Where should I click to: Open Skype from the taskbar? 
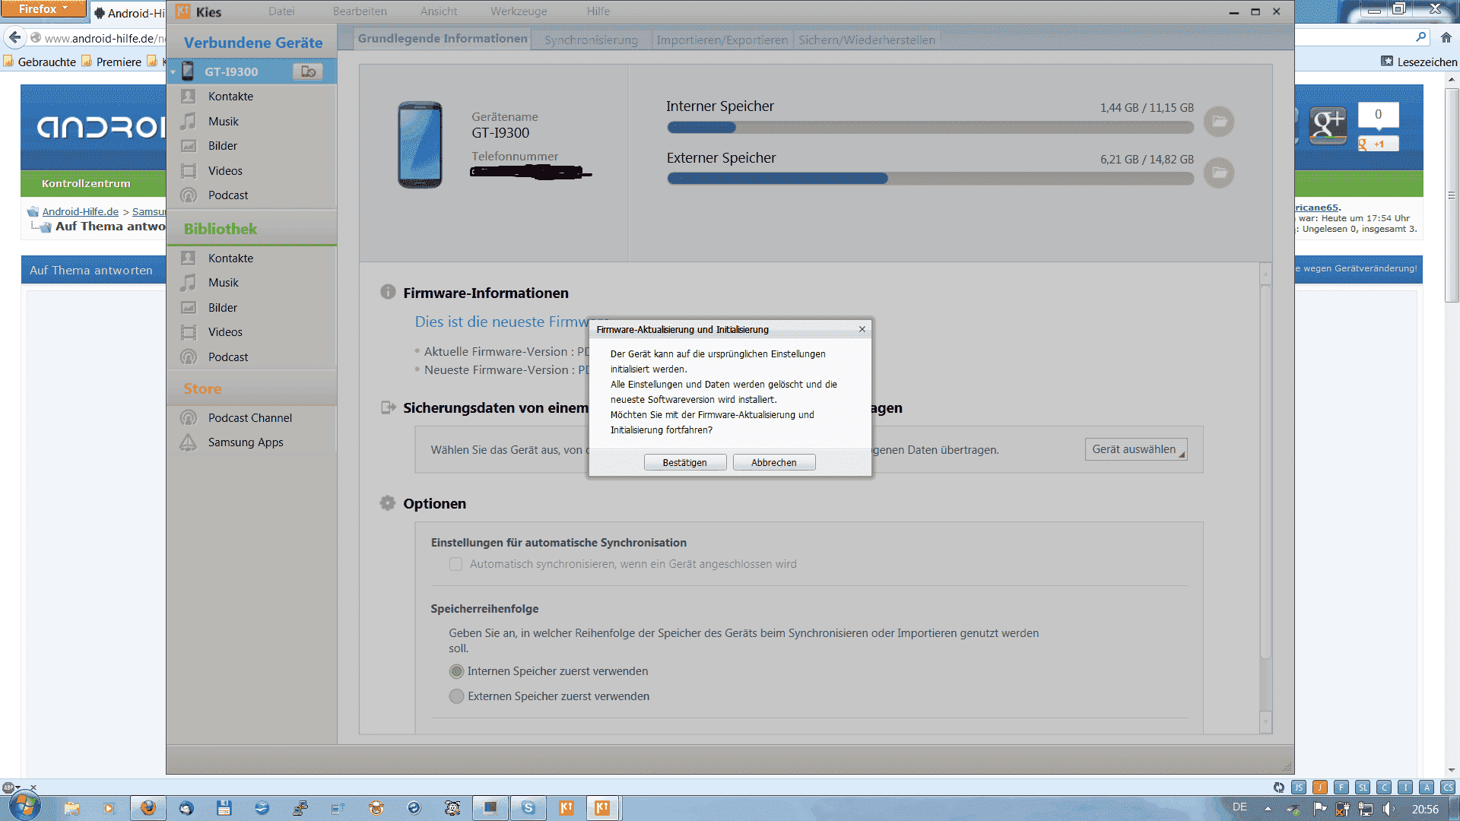[x=528, y=808]
